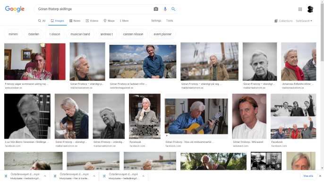Click the osterlenmagasinet.se source link
This screenshot has width=324, height=182.
pyautogui.click(x=121, y=88)
